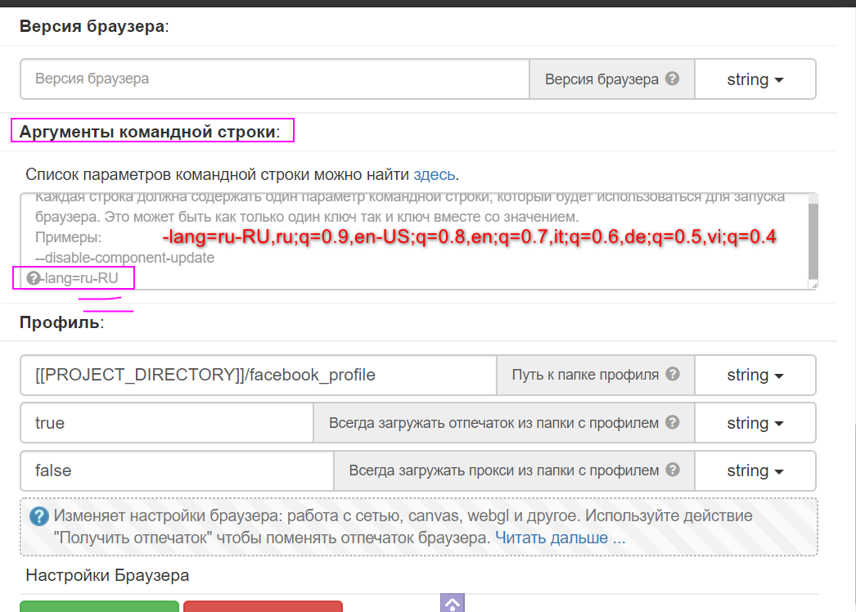Open string type dropdown for Версия браузера
This screenshot has width=856, height=612.
[x=755, y=79]
